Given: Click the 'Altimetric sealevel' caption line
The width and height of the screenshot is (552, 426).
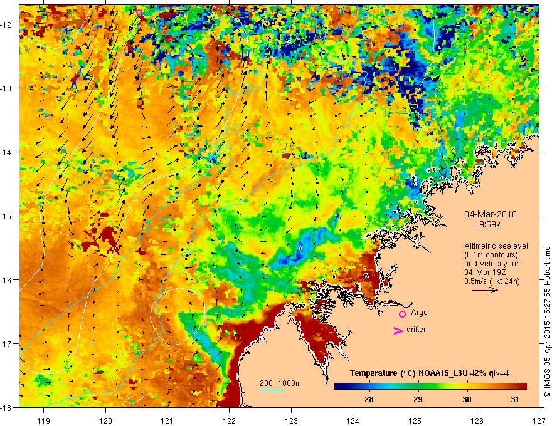Looking at the screenshot, I should (496, 246).
